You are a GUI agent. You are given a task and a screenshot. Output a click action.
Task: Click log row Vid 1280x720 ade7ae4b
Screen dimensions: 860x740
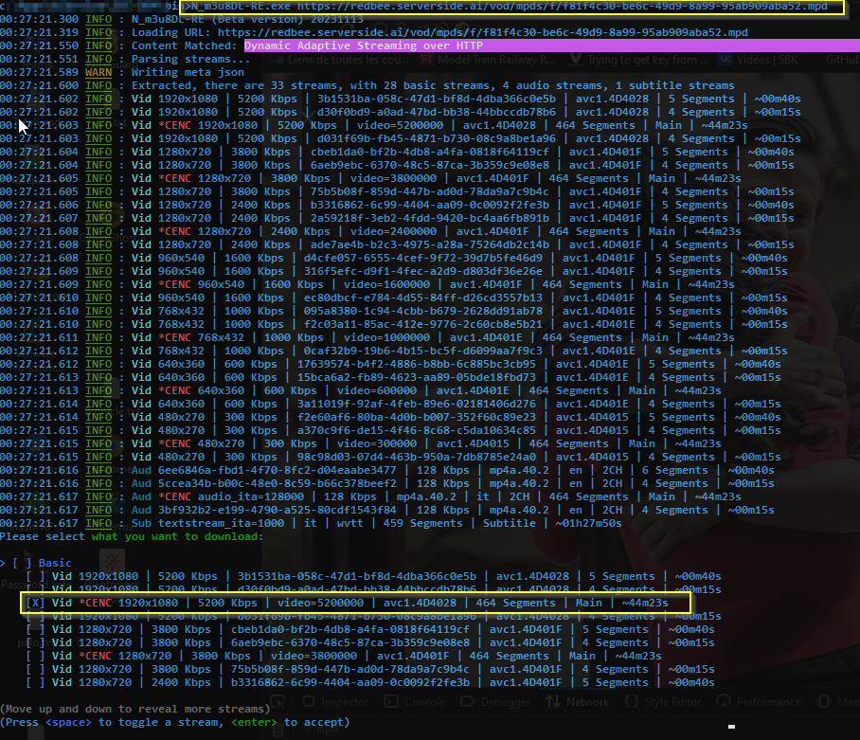click(x=397, y=244)
